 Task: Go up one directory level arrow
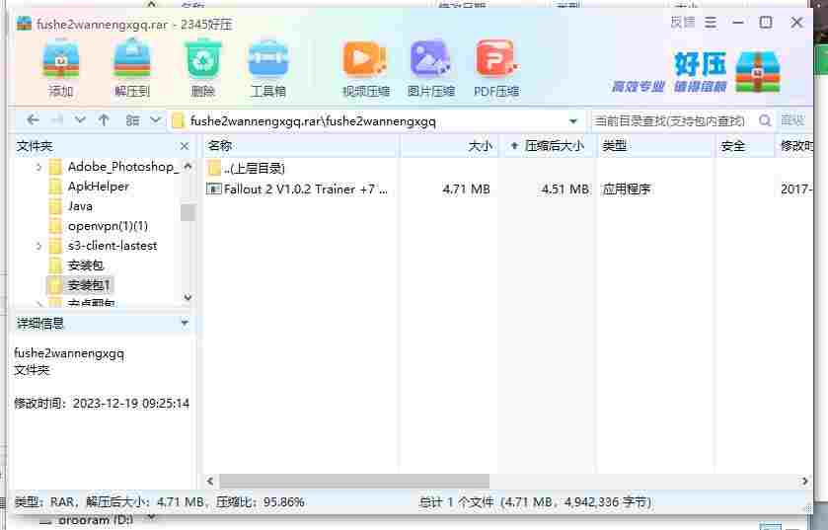(x=104, y=120)
